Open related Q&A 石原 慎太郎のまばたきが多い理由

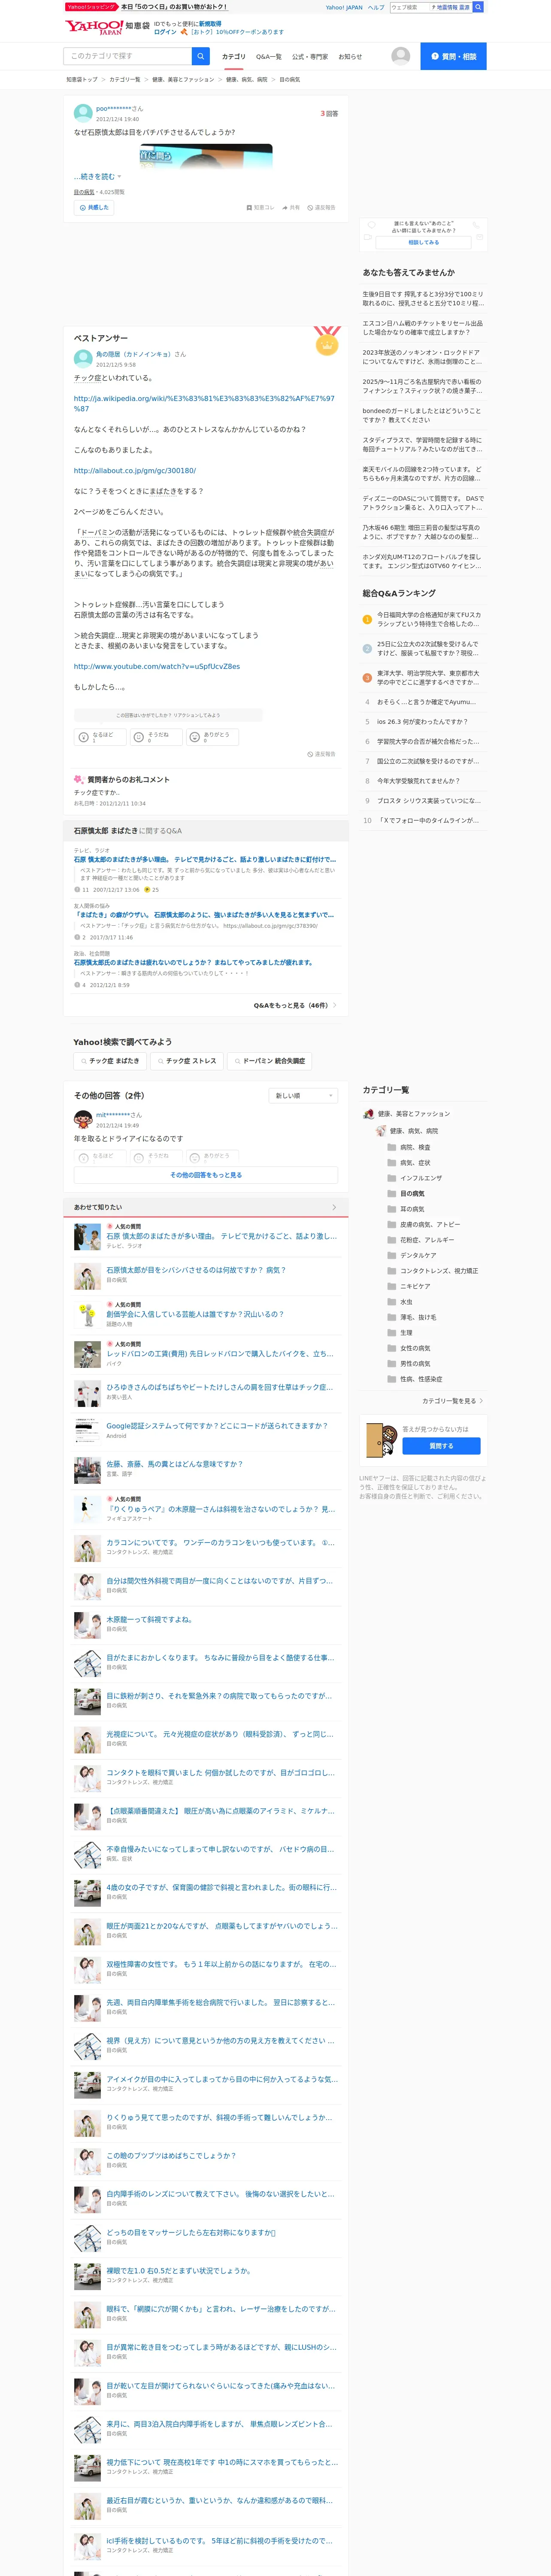point(205,859)
